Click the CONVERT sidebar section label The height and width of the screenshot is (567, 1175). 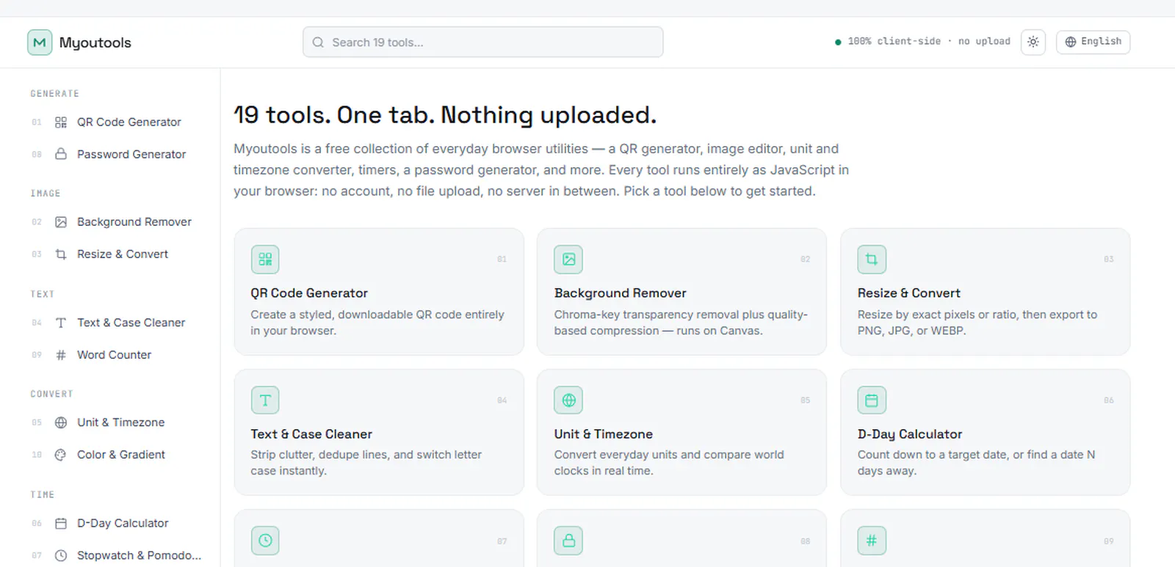pos(51,394)
